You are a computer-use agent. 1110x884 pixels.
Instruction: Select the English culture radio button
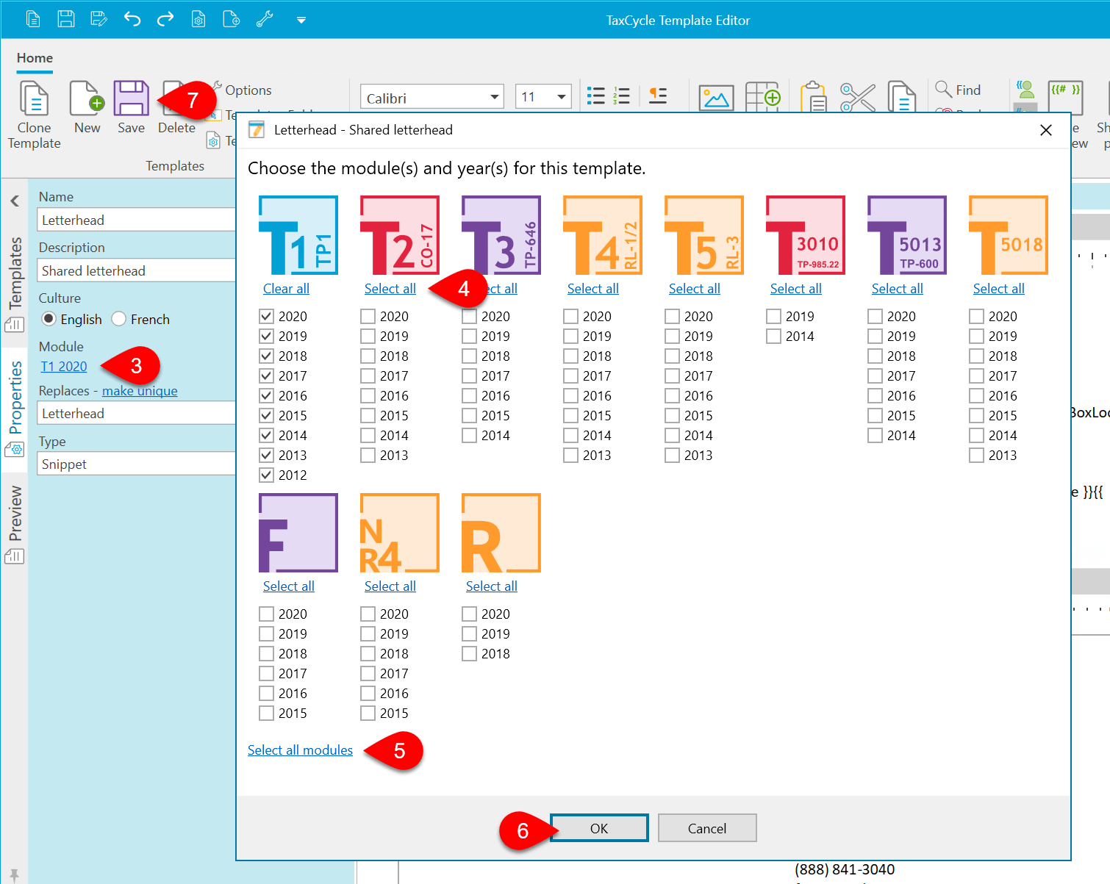(x=49, y=319)
